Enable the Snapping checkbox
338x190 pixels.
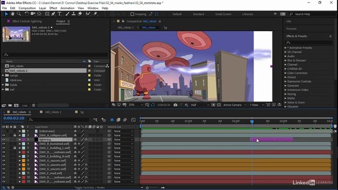coord(133,14)
